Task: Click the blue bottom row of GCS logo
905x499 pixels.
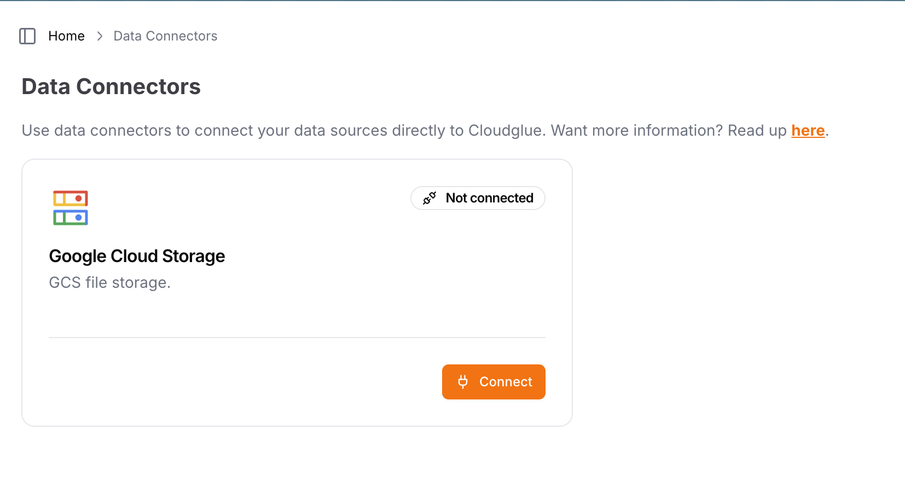Action: (x=71, y=218)
